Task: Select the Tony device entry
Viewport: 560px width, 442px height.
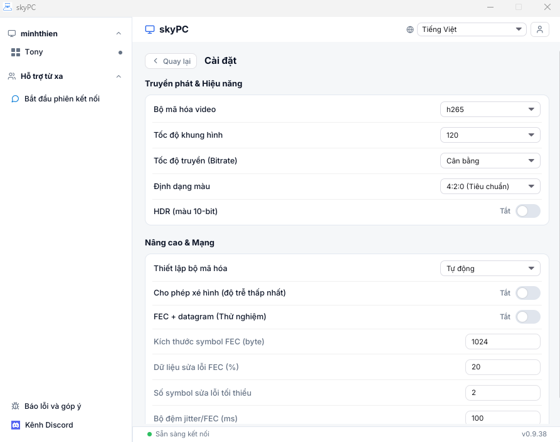Action: [66, 52]
